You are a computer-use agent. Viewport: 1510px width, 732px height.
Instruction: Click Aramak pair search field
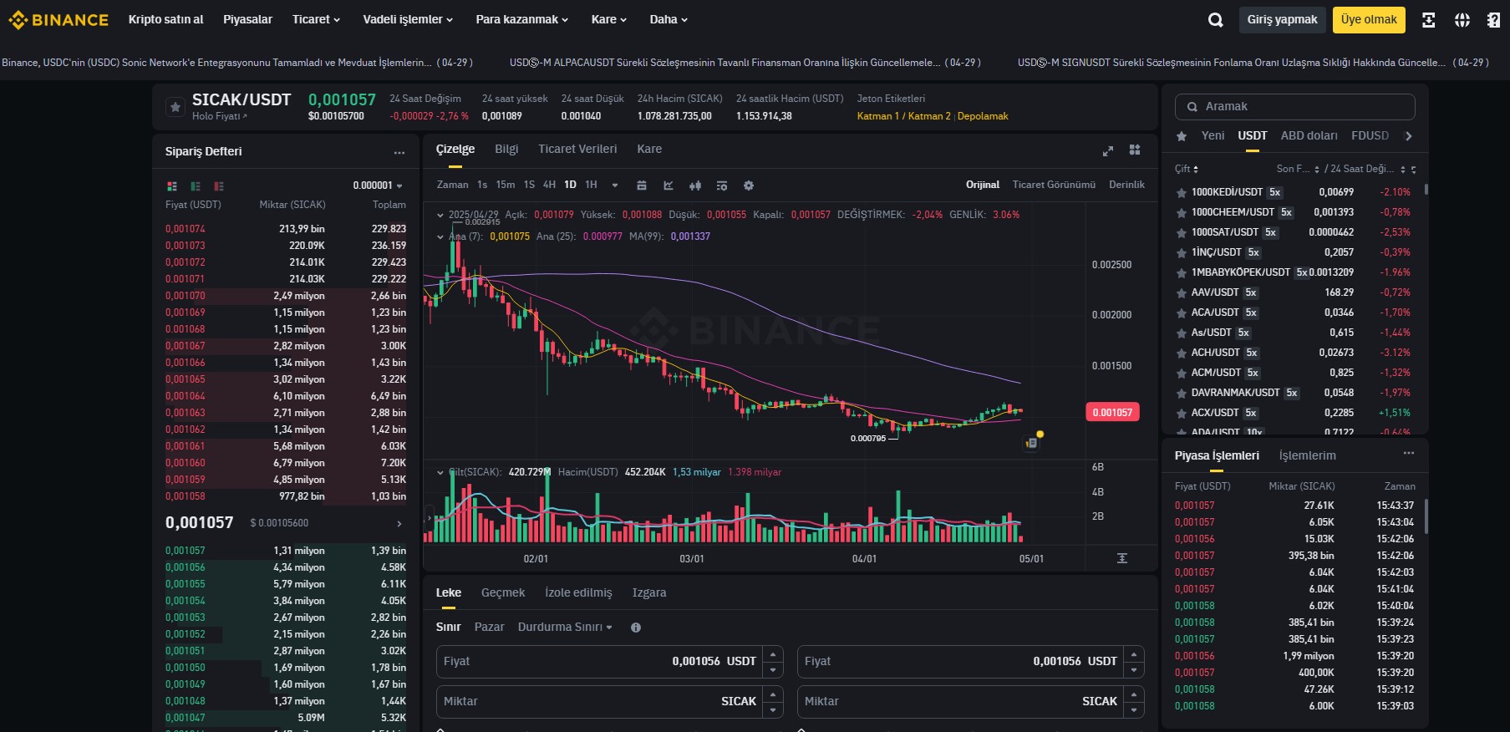(x=1294, y=106)
